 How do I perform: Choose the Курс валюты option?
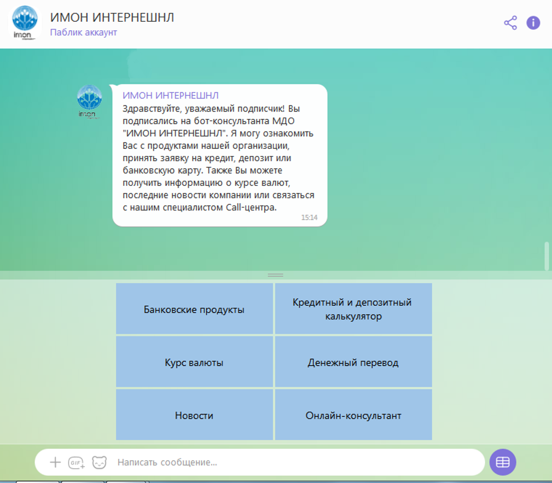click(194, 362)
